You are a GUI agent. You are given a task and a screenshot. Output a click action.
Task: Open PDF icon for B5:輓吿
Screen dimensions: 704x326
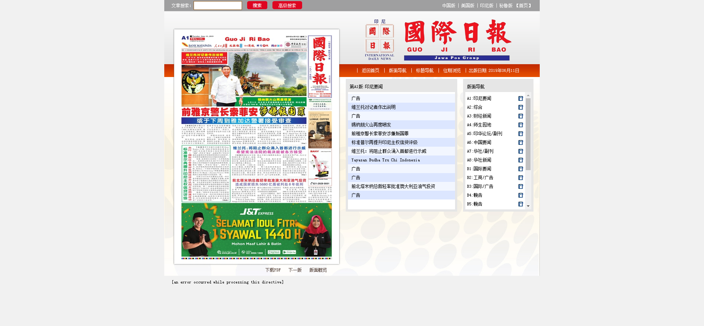click(521, 204)
